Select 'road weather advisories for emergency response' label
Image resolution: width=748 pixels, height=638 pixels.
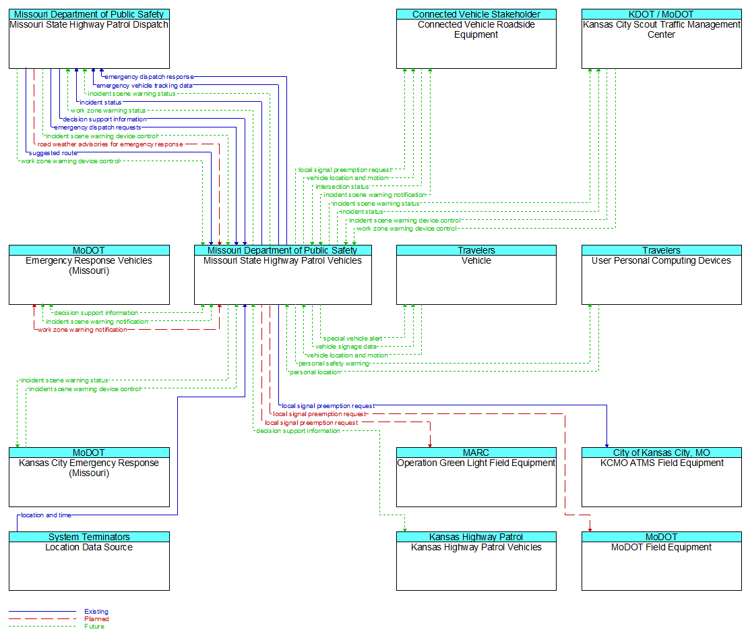(111, 144)
